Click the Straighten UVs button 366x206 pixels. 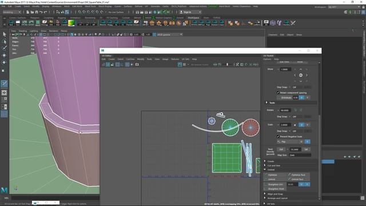(276, 184)
